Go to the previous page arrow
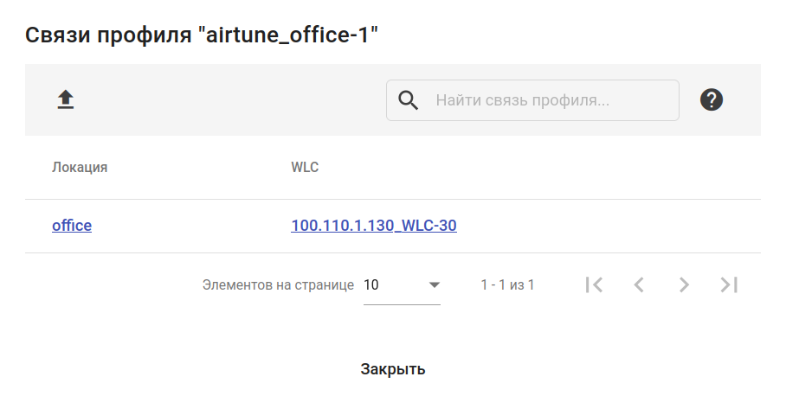 point(639,284)
